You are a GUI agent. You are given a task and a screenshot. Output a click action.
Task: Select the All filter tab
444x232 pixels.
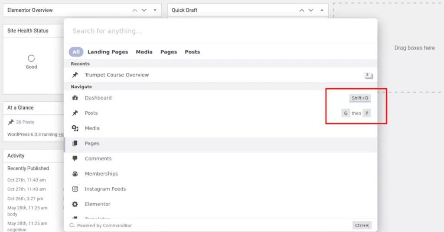[x=76, y=52]
